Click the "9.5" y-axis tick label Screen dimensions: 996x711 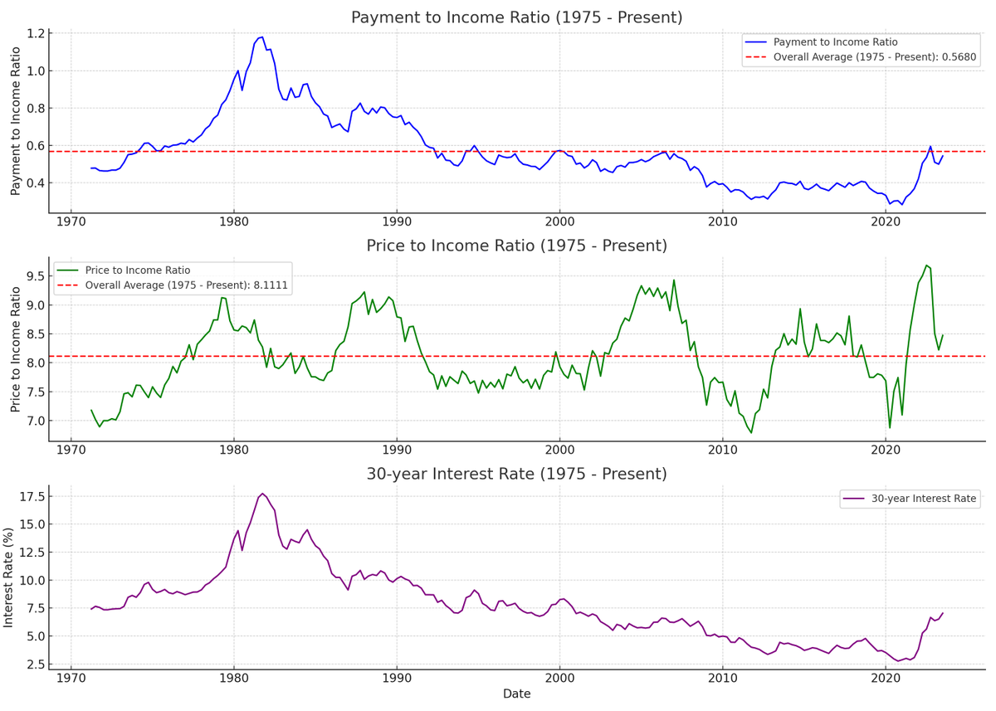point(35,276)
